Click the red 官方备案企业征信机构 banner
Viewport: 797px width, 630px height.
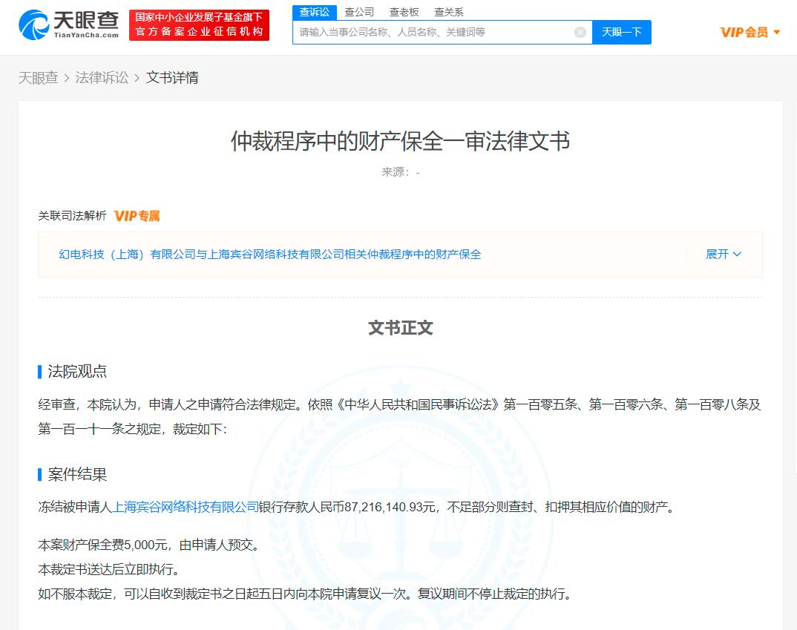coord(199,25)
